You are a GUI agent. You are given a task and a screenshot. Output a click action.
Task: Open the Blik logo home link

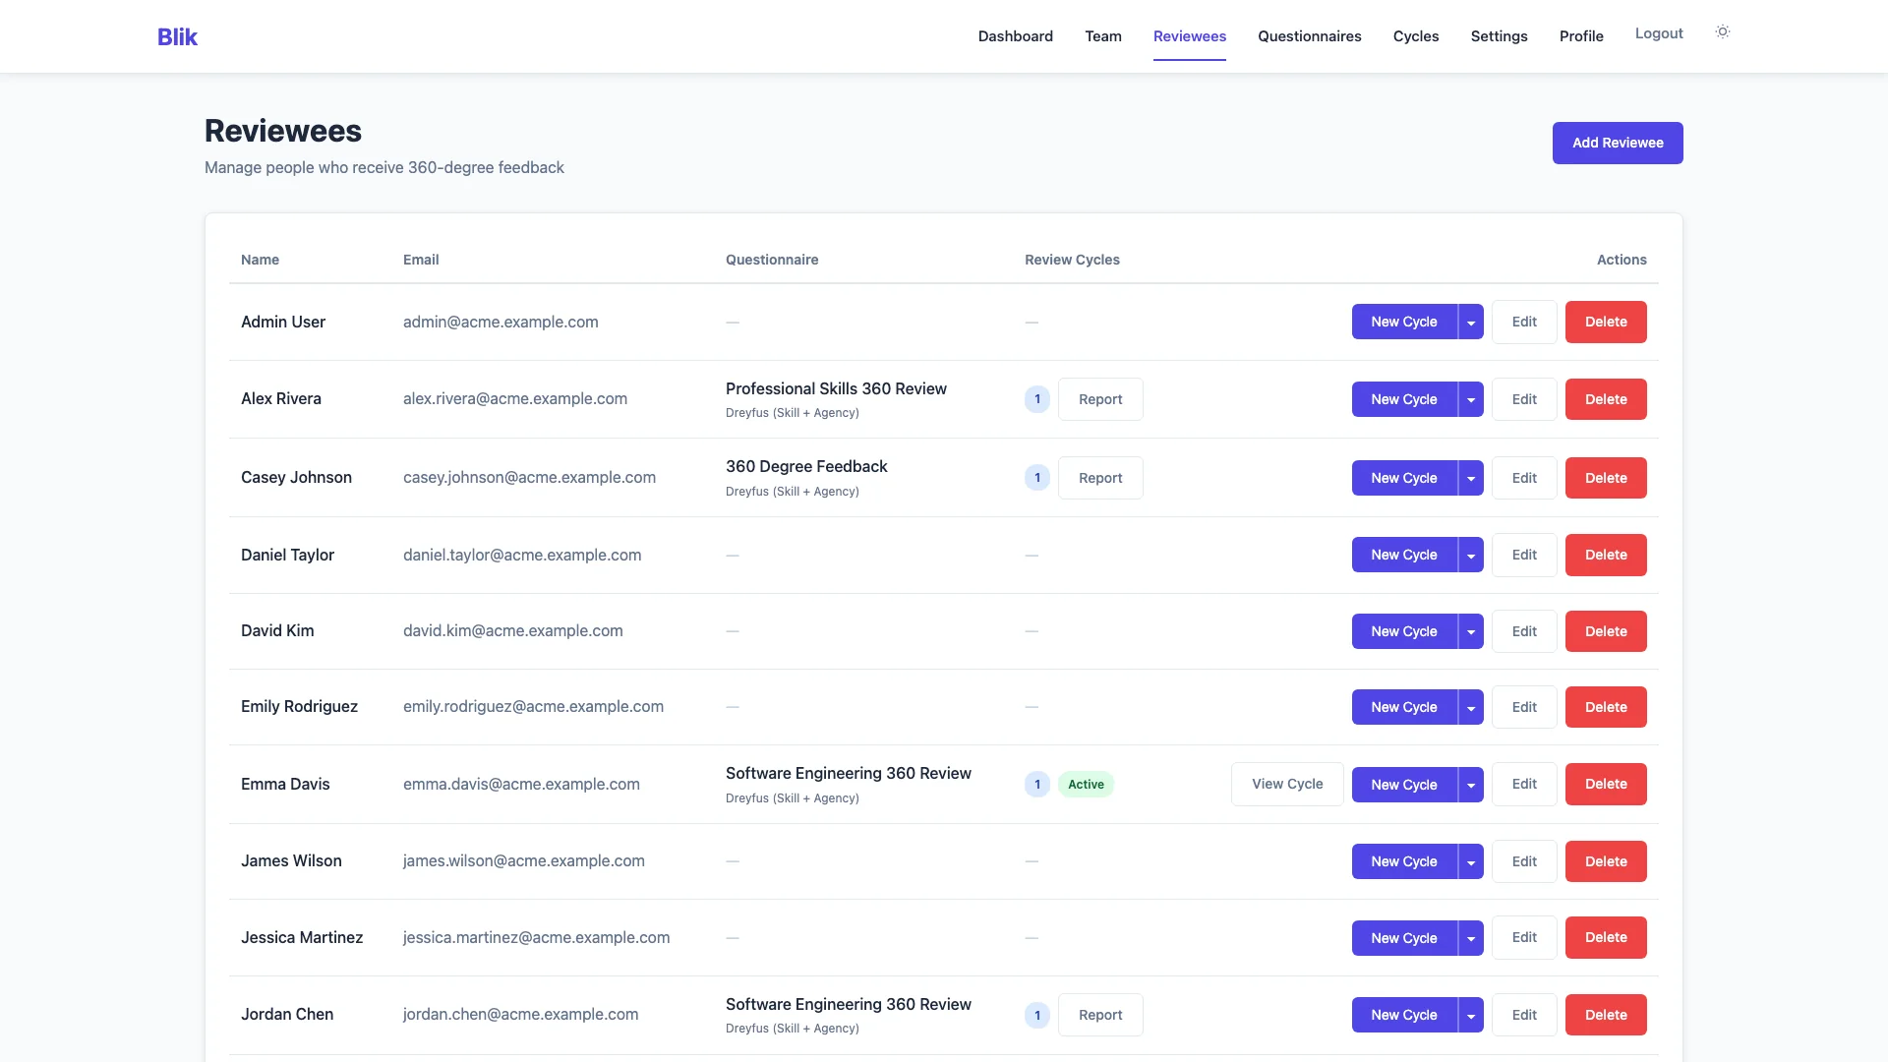[x=177, y=36]
